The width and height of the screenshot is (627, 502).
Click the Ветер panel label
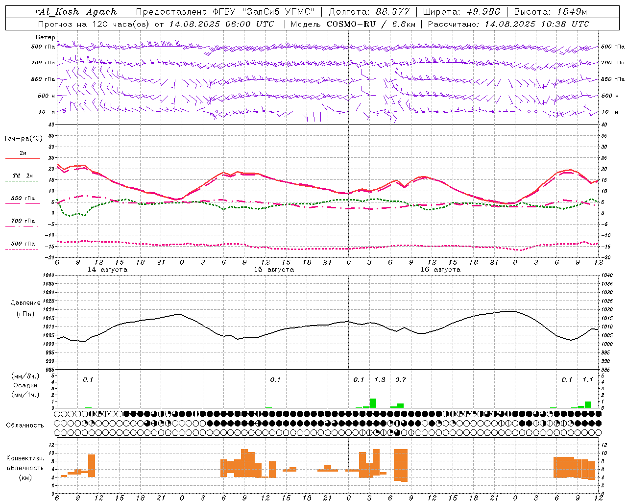pos(45,37)
